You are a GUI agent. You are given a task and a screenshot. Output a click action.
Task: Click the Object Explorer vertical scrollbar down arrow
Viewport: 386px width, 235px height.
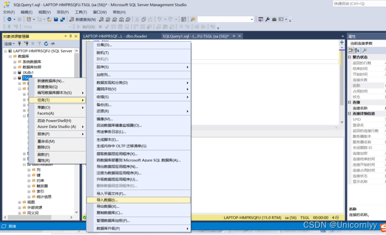[77, 212]
